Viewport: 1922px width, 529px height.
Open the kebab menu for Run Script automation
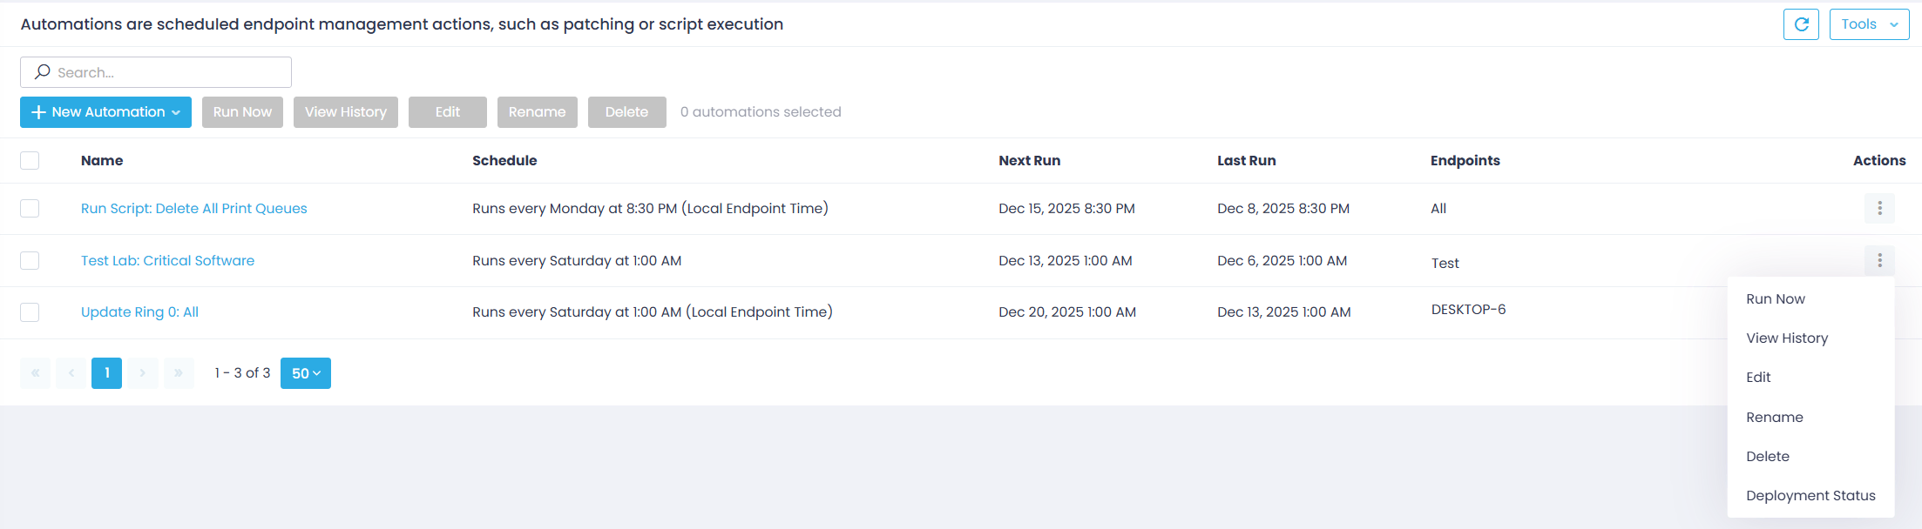click(x=1880, y=208)
